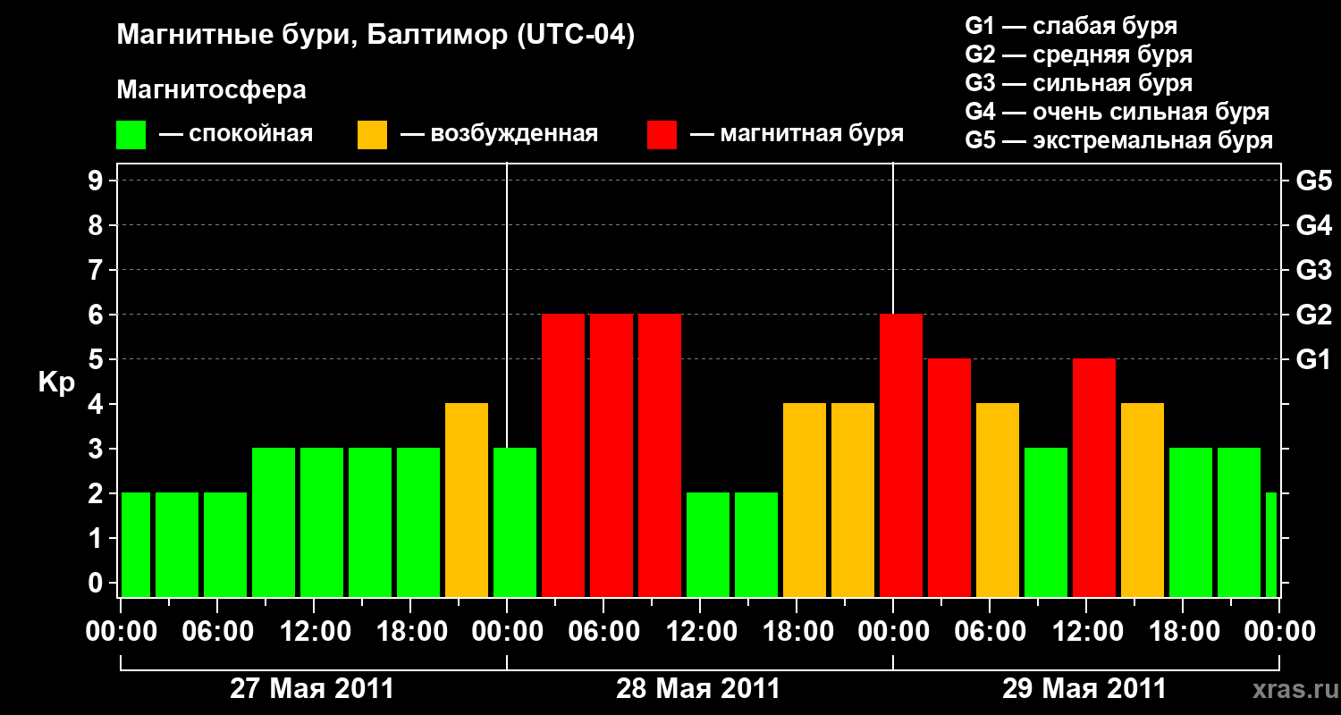Image resolution: width=1341 pixels, height=715 pixels.
Task: Click the chart title 'Магнитные бури, Балтимор (UTC-04)'
Action: (375, 36)
